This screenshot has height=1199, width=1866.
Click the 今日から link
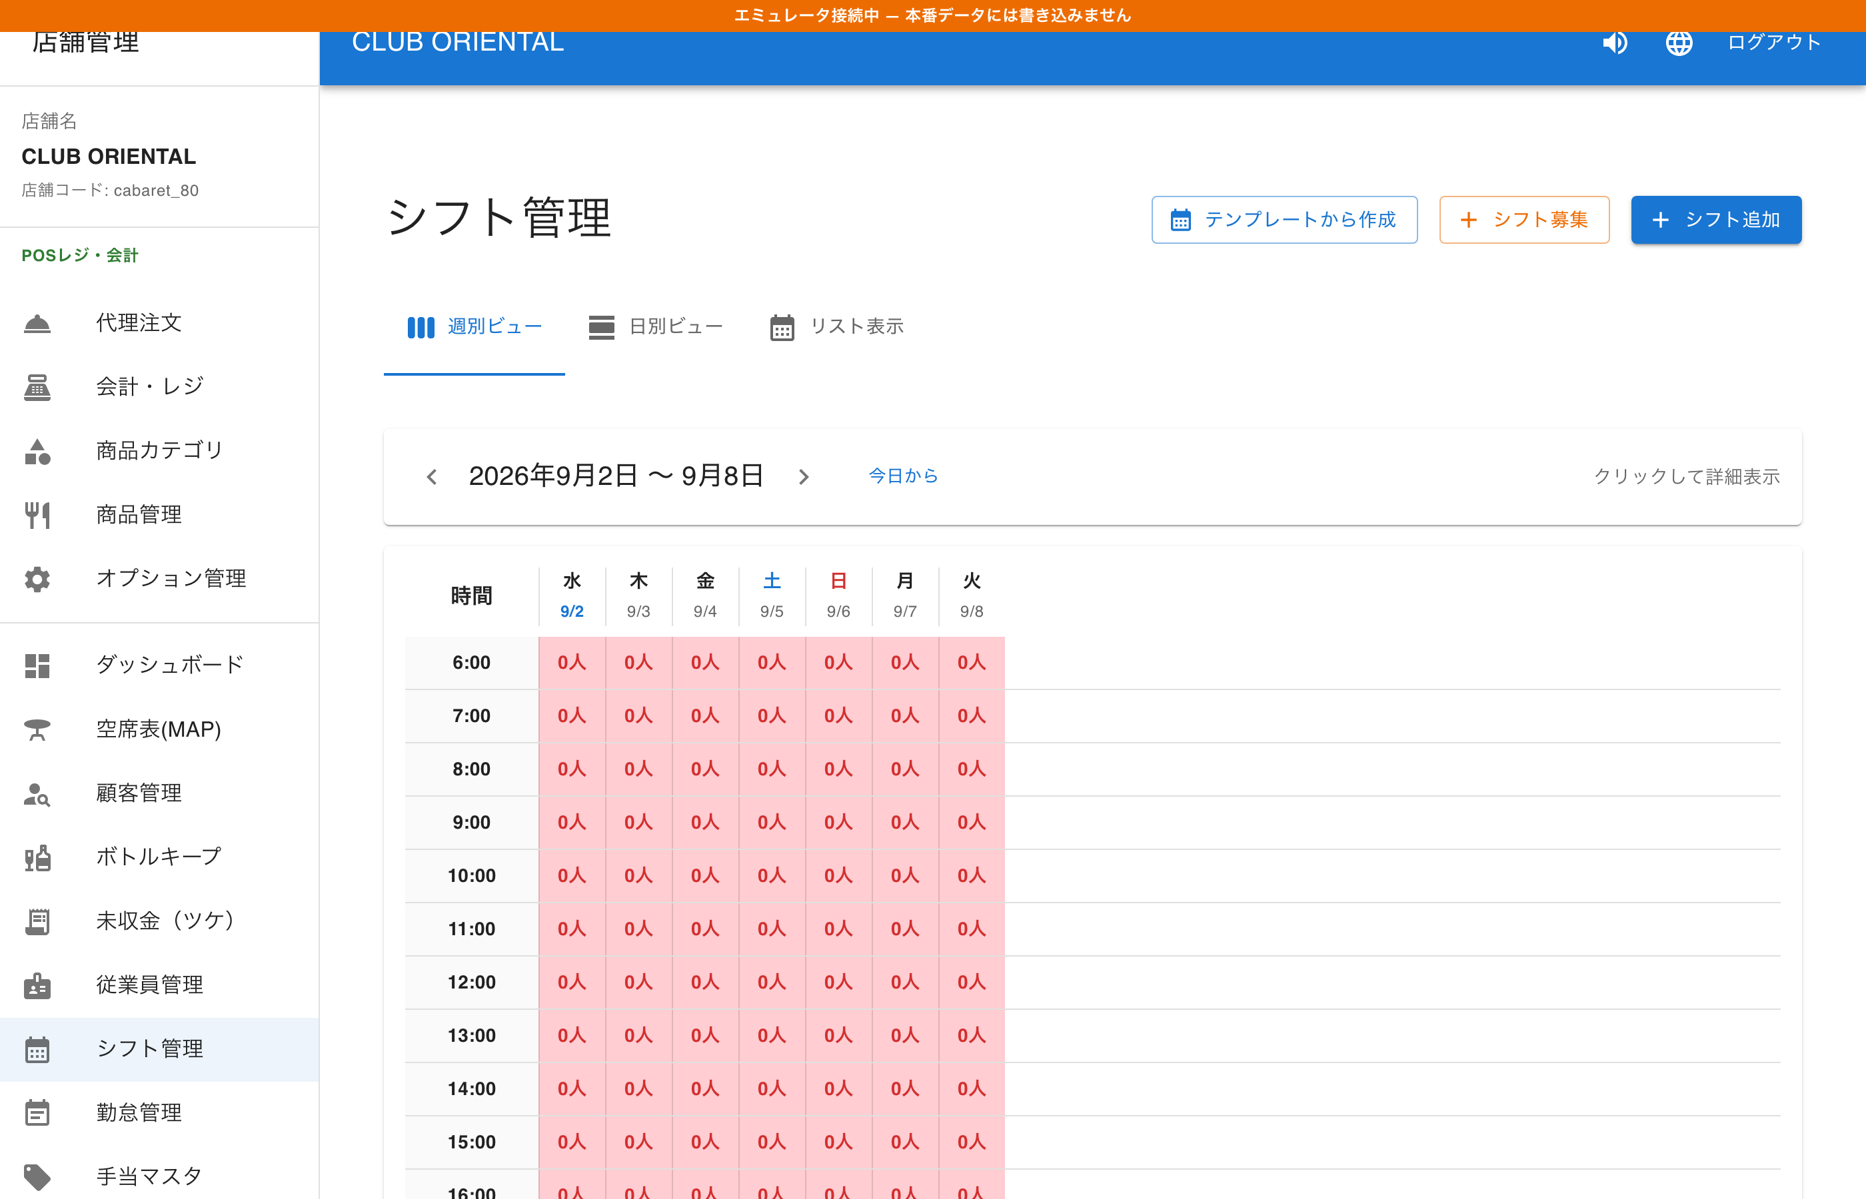pos(904,476)
